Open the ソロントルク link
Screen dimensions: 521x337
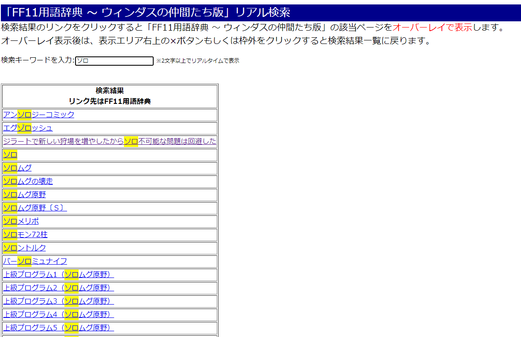click(24, 248)
